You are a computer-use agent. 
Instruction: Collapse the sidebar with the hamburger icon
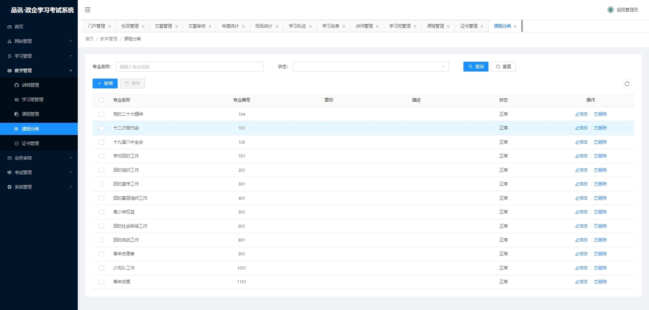click(87, 10)
